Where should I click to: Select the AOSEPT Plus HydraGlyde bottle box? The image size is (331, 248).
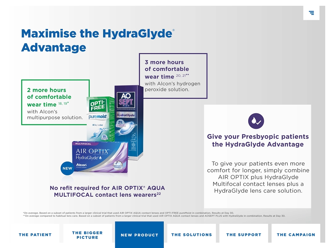click(x=129, y=123)
